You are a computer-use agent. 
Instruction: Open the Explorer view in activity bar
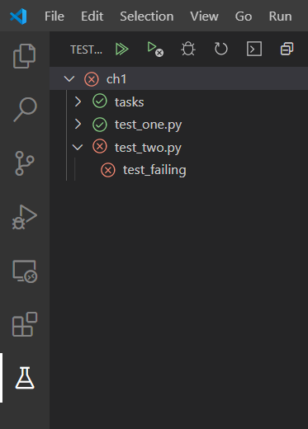tap(25, 56)
